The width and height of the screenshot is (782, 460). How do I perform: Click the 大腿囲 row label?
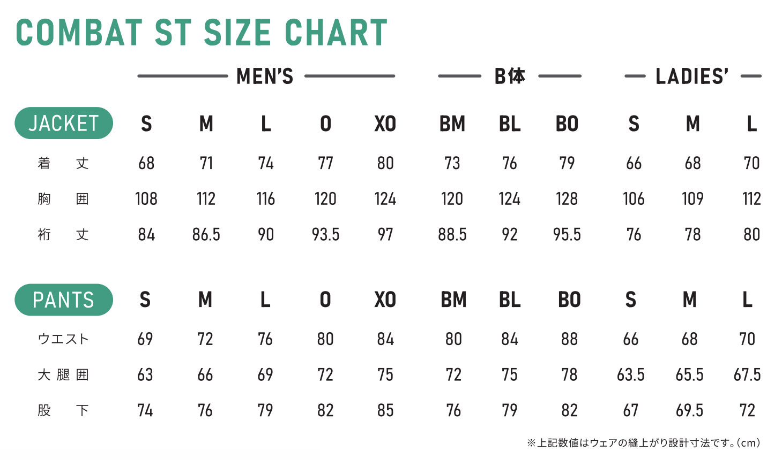point(63,374)
